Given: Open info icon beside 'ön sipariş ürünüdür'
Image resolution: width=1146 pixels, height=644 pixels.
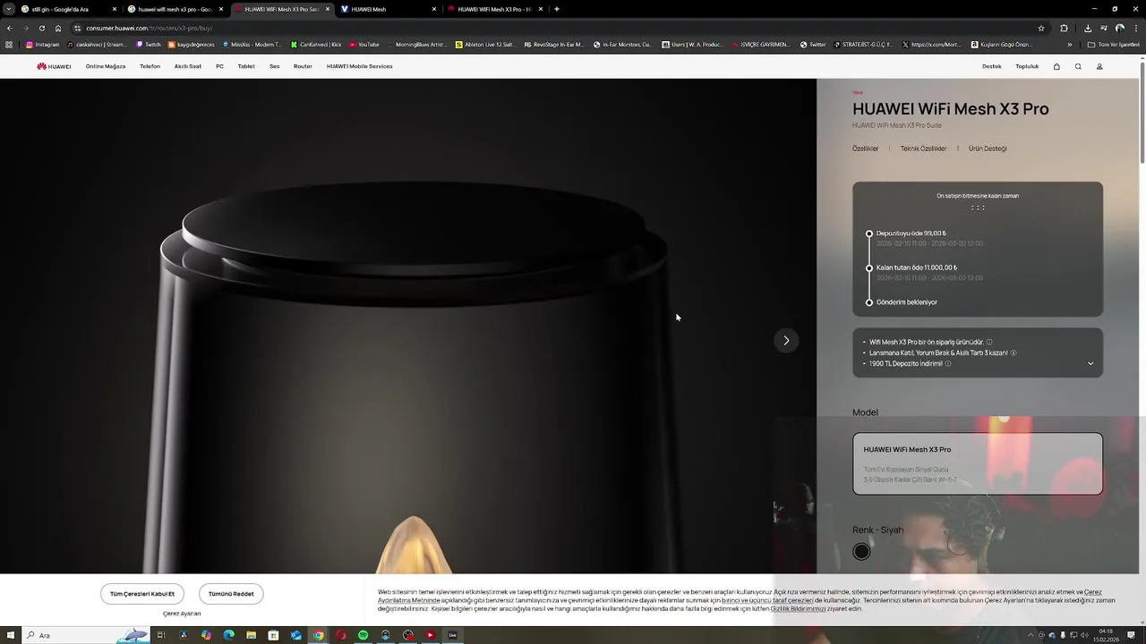Looking at the screenshot, I should click(x=989, y=342).
